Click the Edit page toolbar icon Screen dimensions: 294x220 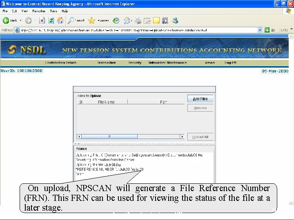tap(147, 21)
